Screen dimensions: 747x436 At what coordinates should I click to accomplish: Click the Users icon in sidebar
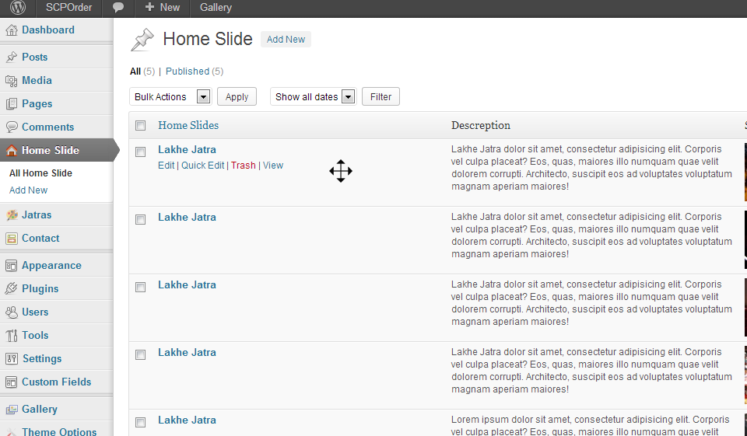(11, 312)
